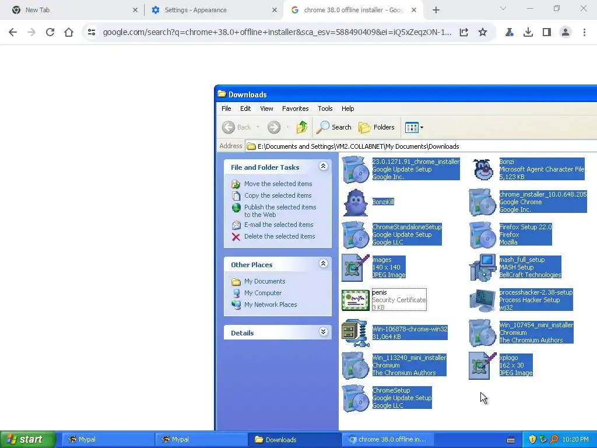
Task: Click the Chrome URL address bar
Action: [x=277, y=33]
